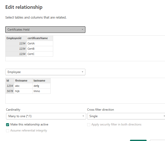The width and height of the screenshot is (165, 141).
Task: Click the Edit relationship heading
Action: (24, 7)
